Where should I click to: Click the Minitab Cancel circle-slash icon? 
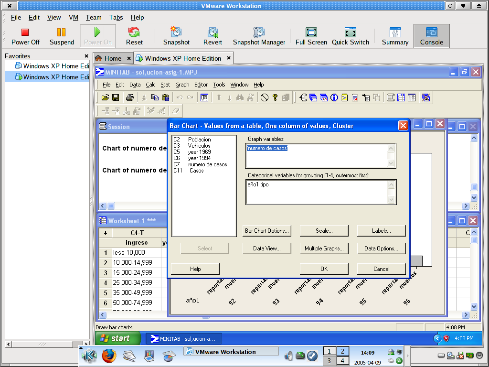pyautogui.click(x=265, y=97)
